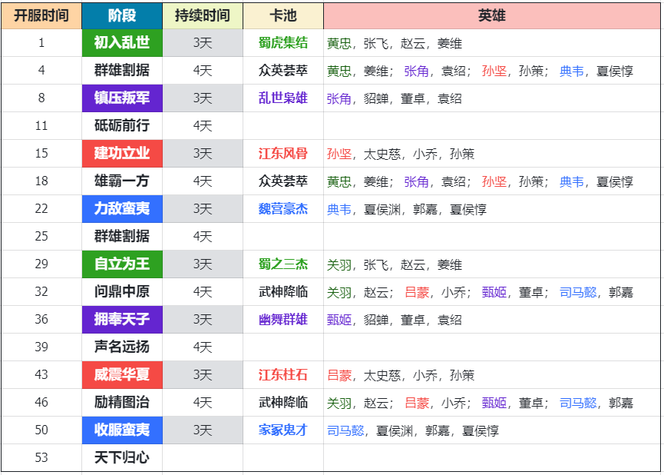Select the blue 收服蛮夷 stage cell
Image resolution: width=664 pixels, height=475 pixels.
[122, 430]
